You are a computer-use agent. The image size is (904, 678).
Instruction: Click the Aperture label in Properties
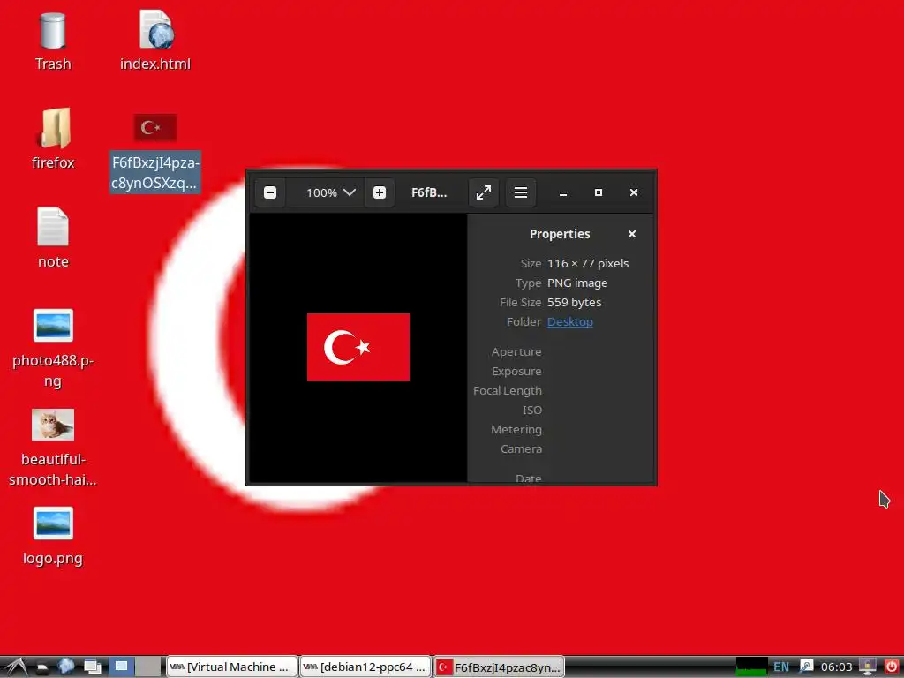point(516,351)
